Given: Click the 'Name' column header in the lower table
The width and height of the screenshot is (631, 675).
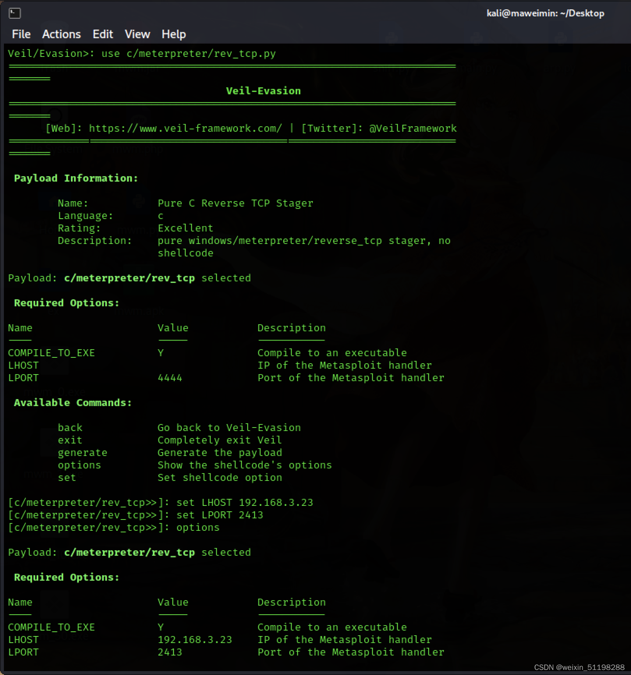Looking at the screenshot, I should [20, 602].
